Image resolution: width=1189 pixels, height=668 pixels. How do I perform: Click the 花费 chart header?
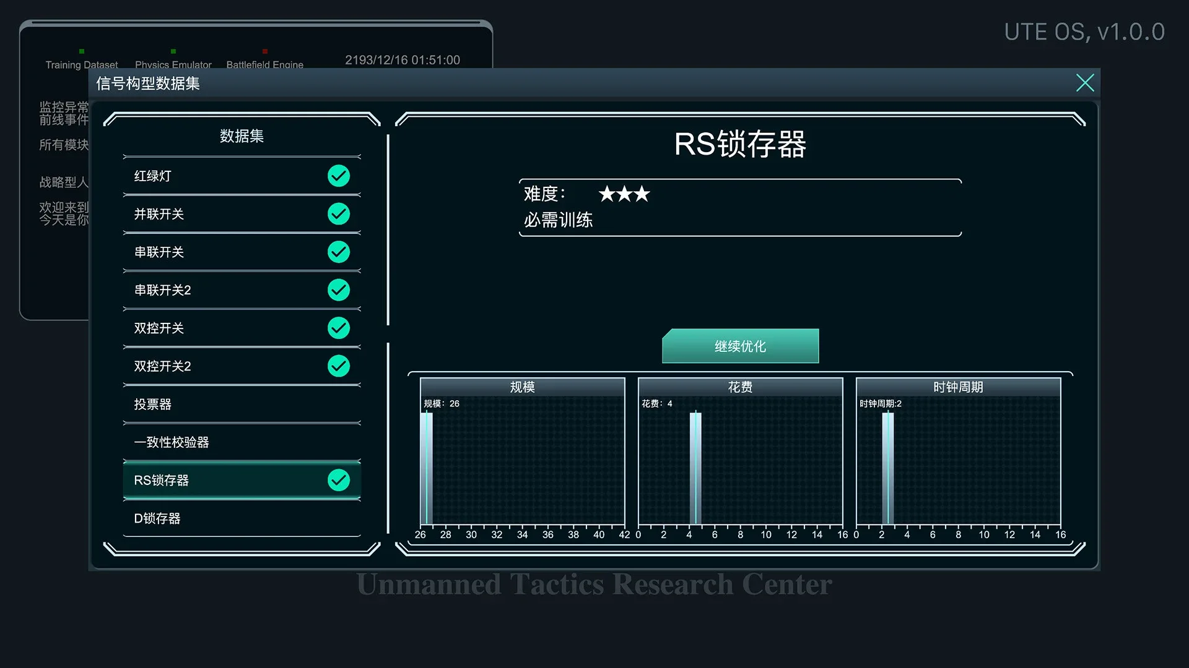coord(740,387)
